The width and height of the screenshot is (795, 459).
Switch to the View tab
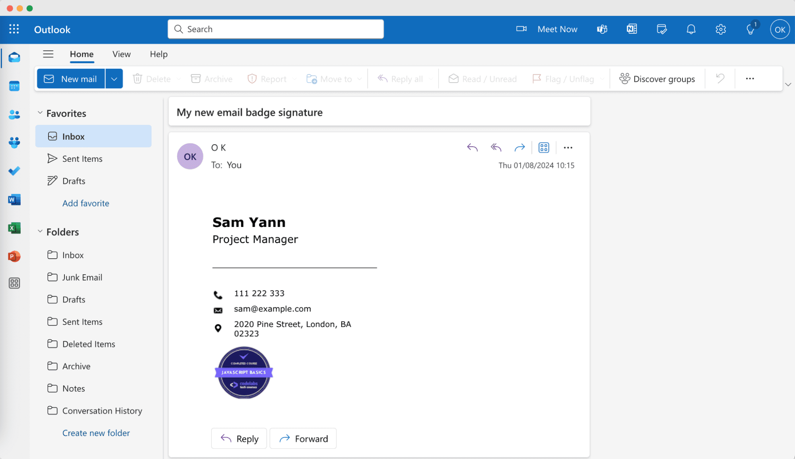coord(121,54)
